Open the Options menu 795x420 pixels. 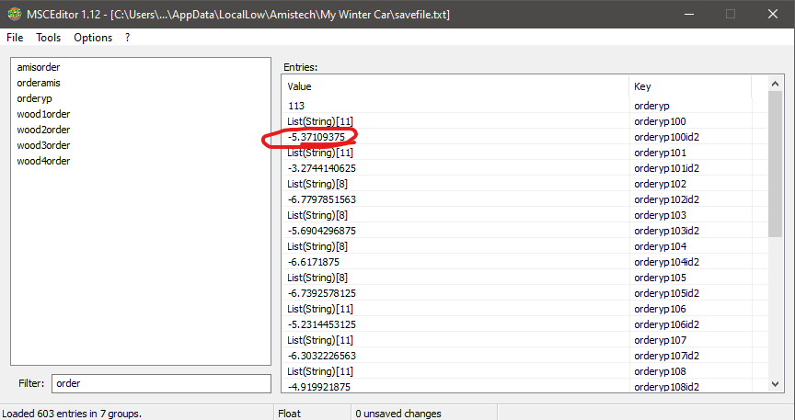click(x=93, y=38)
